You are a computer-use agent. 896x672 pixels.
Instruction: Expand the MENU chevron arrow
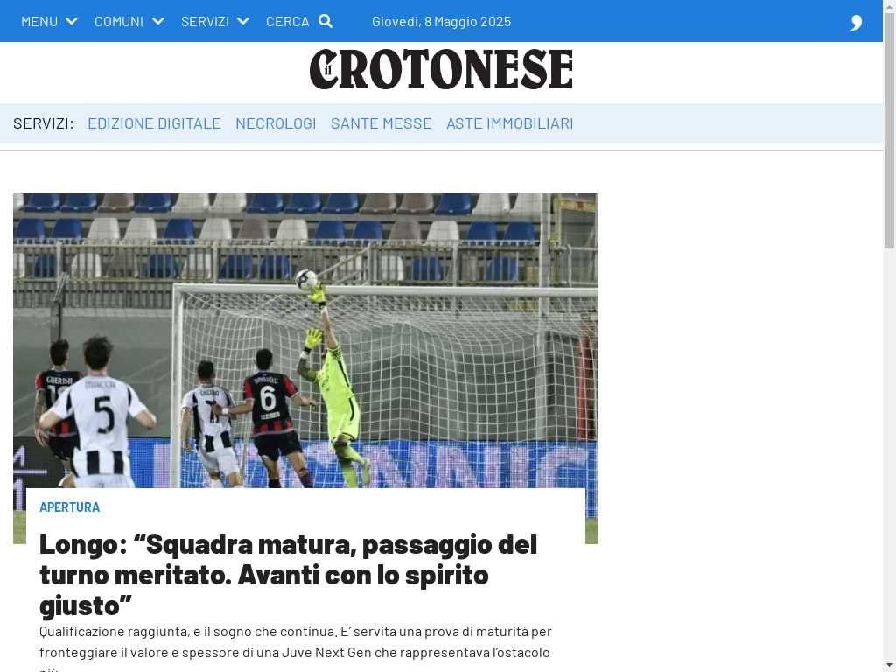(x=72, y=21)
